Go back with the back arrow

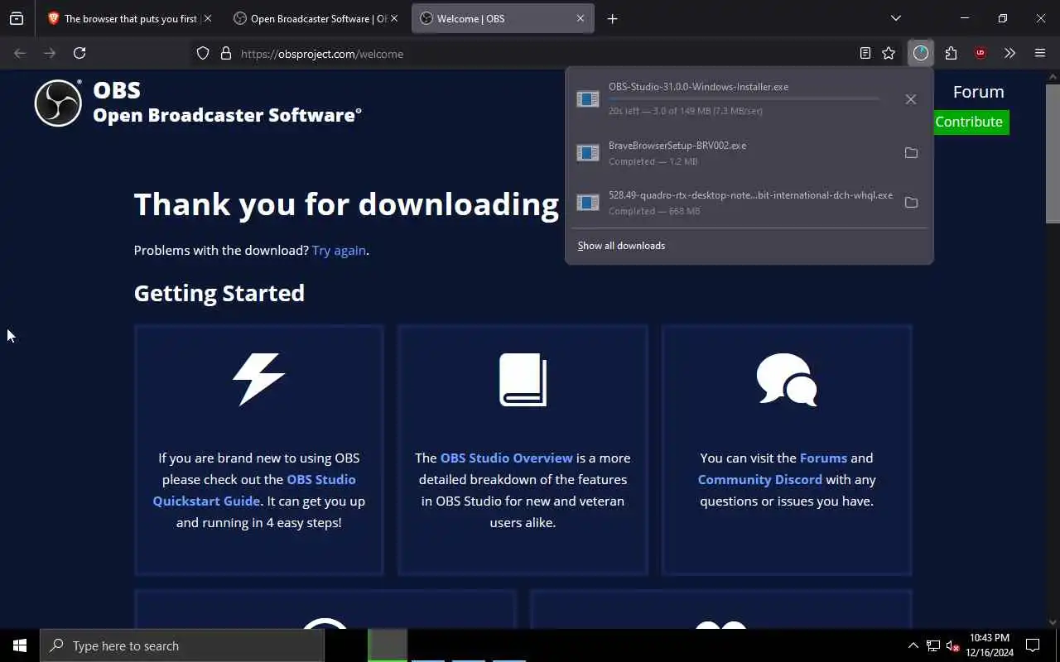[20, 53]
